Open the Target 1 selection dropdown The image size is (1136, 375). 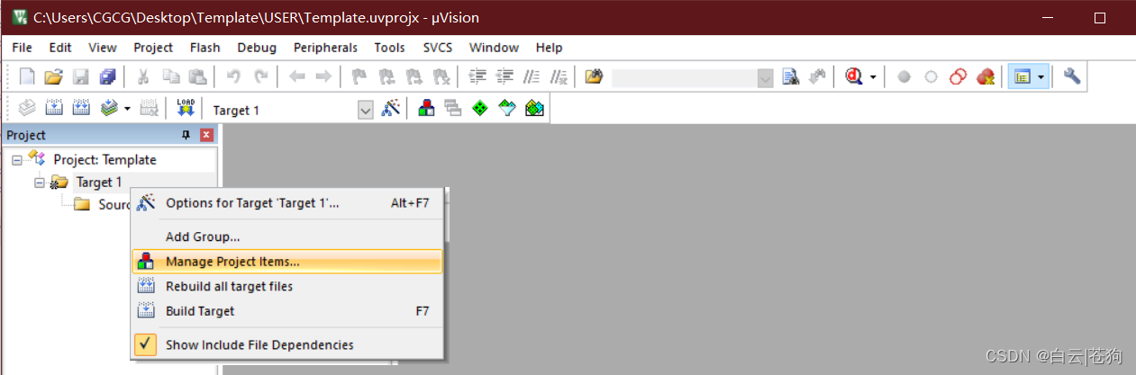pyautogui.click(x=366, y=110)
